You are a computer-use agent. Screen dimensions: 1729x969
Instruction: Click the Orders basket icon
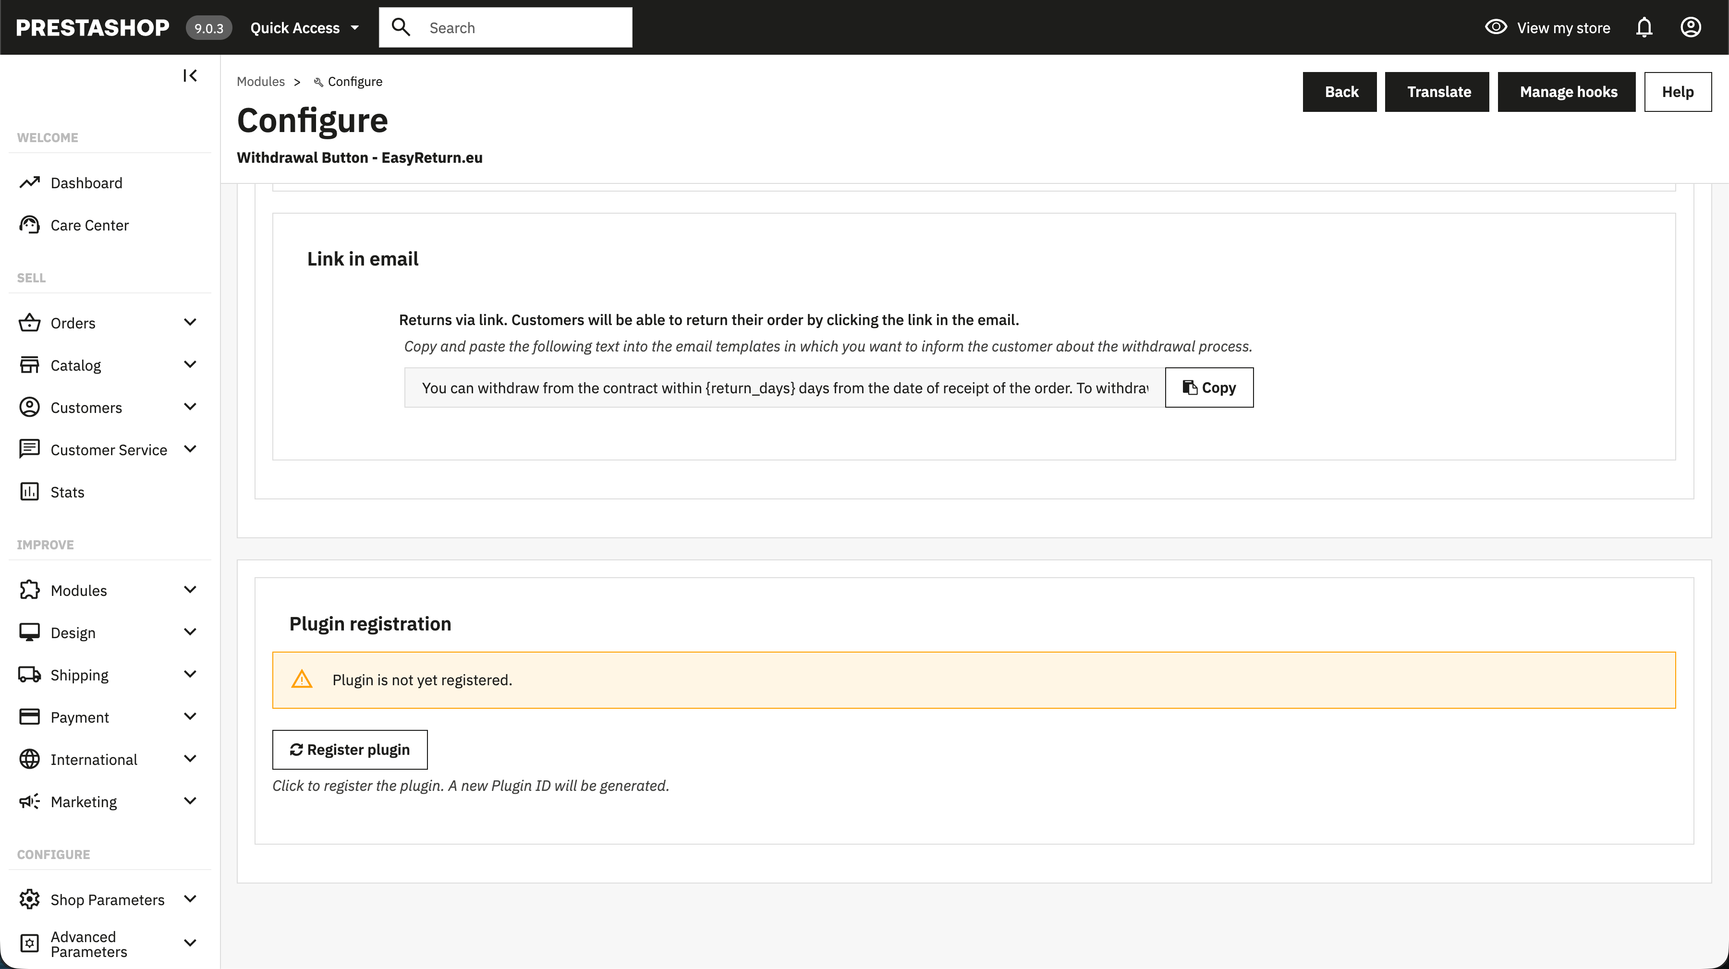tap(29, 323)
